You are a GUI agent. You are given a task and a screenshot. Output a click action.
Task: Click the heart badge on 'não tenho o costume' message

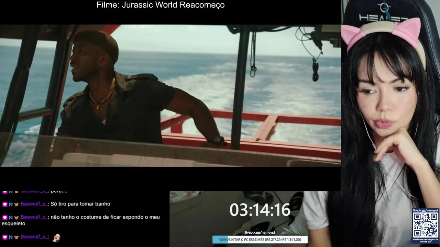(5, 217)
